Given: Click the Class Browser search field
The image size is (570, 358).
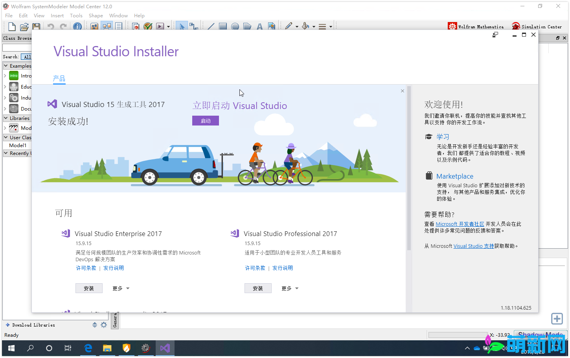Looking at the screenshot, I should point(17,48).
